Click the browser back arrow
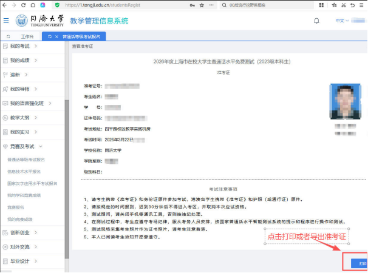The height and width of the screenshot is (273, 368). 4,5
